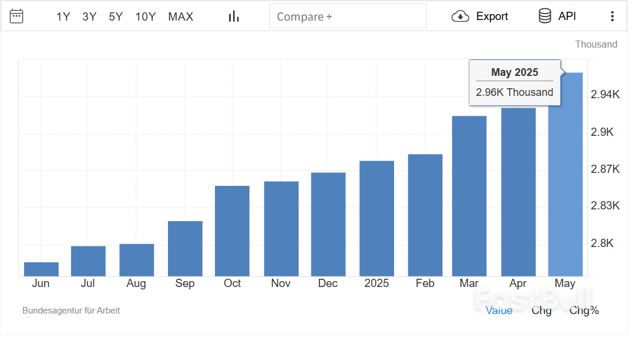Screen dimensions: 629x337
Task: Switch to the Chg% view
Action: coord(584,311)
